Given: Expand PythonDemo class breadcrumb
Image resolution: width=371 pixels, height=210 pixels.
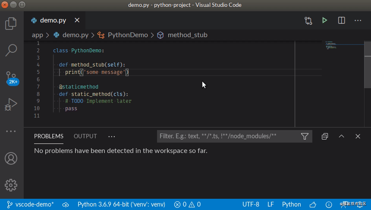Looking at the screenshot, I should pyautogui.click(x=128, y=35).
